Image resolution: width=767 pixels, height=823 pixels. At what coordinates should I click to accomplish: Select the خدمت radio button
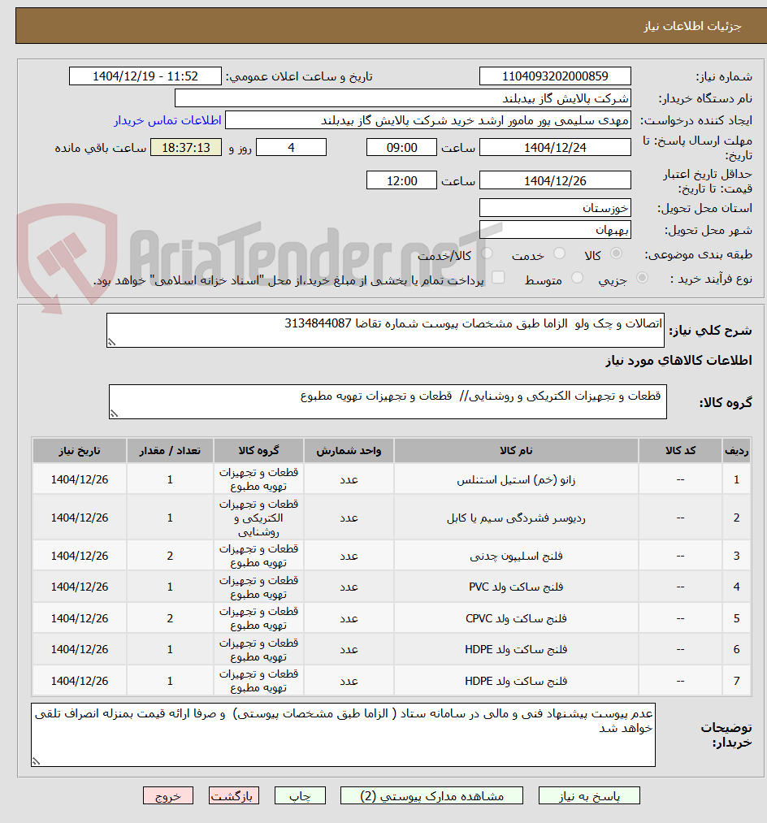point(560,254)
